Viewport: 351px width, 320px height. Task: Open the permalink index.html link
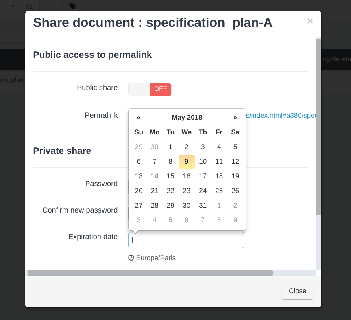coord(281,115)
